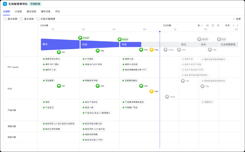245x152 pixels.
Task: Click the 今天 button
Action: pyautogui.click(x=227, y=25)
